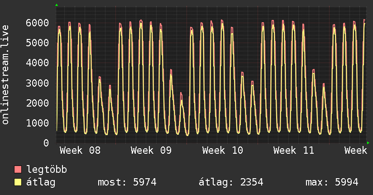Click the Week 09 axis label

click(x=151, y=151)
